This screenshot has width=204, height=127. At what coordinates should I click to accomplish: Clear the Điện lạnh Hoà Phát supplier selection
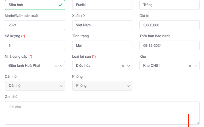pos(55,66)
